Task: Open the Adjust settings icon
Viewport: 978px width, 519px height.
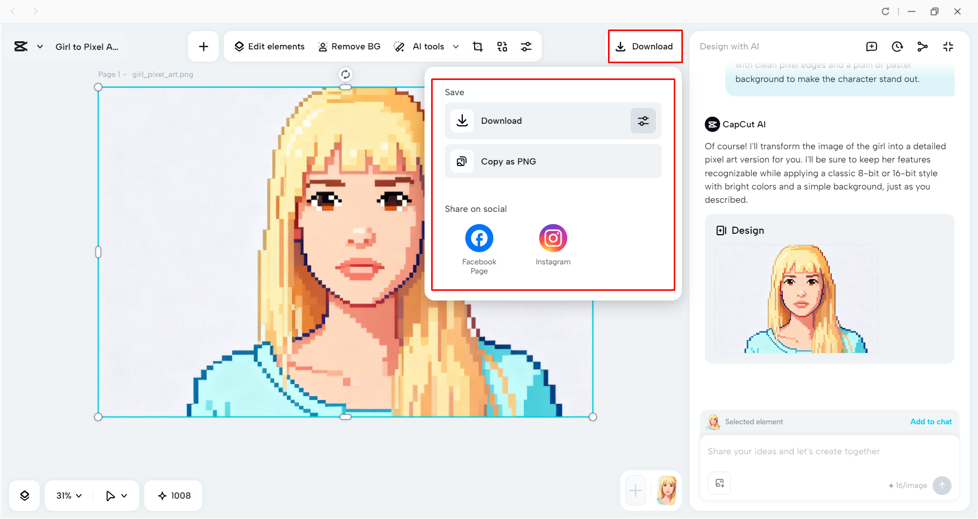Action: (526, 46)
